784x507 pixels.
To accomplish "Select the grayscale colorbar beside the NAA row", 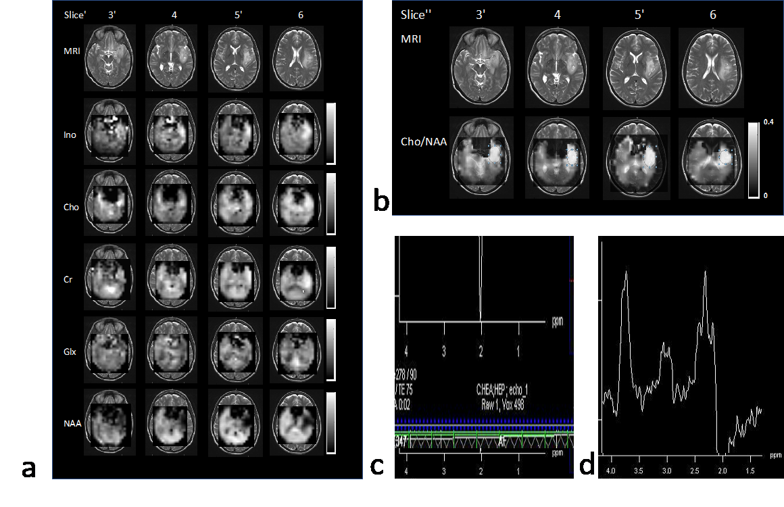I will click(330, 422).
